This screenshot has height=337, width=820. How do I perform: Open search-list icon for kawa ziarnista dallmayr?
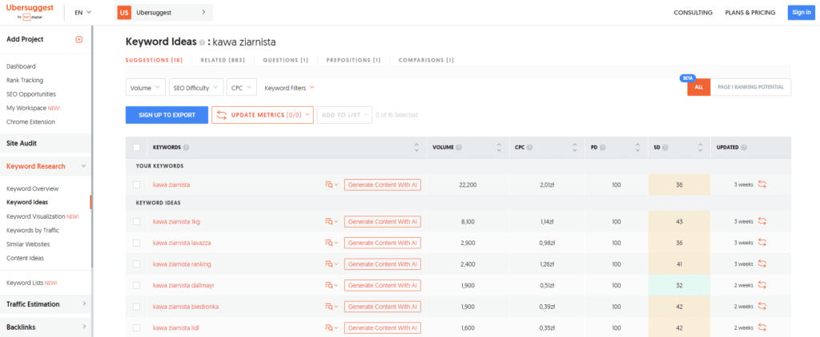click(331, 285)
